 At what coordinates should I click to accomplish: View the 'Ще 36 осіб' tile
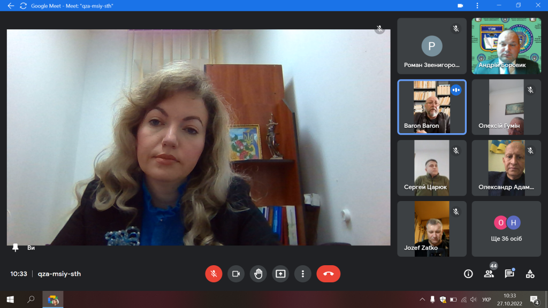point(506,229)
